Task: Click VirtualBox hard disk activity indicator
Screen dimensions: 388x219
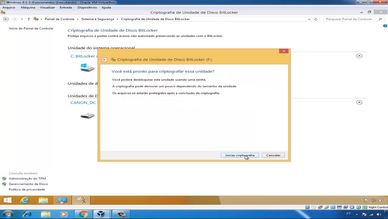Action: [307, 207]
